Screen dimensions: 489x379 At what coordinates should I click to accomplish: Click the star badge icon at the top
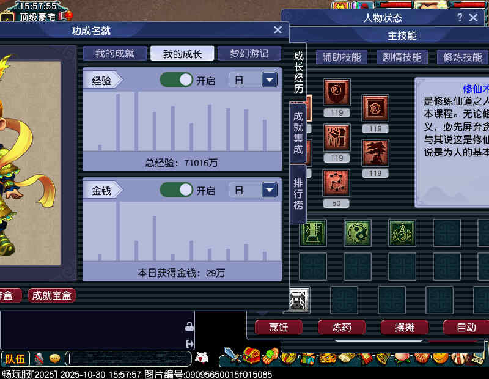[x=340, y=6]
